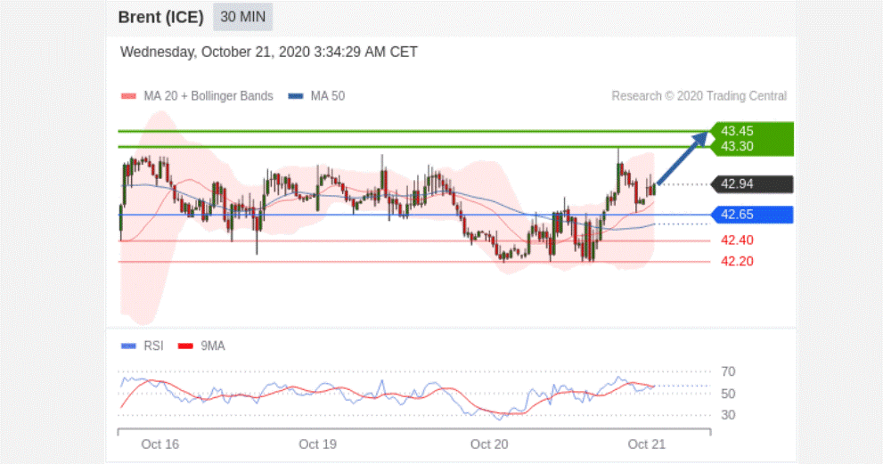Image resolution: width=883 pixels, height=464 pixels.
Task: Click the 'RSI' legend label
Action: pos(153,346)
